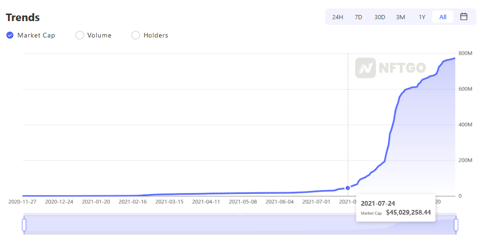481x238 pixels.
Task: Click the right range slider handle
Action: (456, 225)
